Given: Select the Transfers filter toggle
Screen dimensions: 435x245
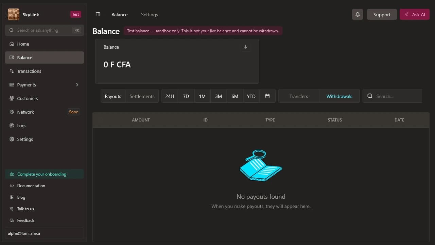Looking at the screenshot, I should (x=299, y=96).
